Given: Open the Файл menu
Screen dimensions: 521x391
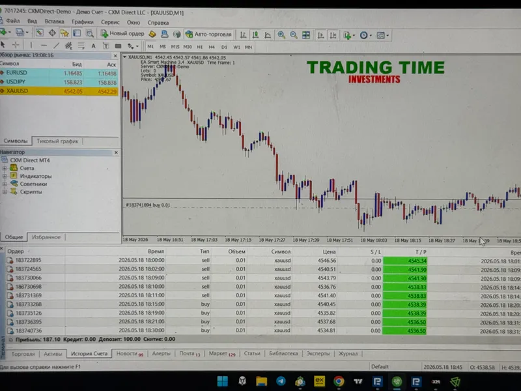Looking at the screenshot, I should (12, 21).
